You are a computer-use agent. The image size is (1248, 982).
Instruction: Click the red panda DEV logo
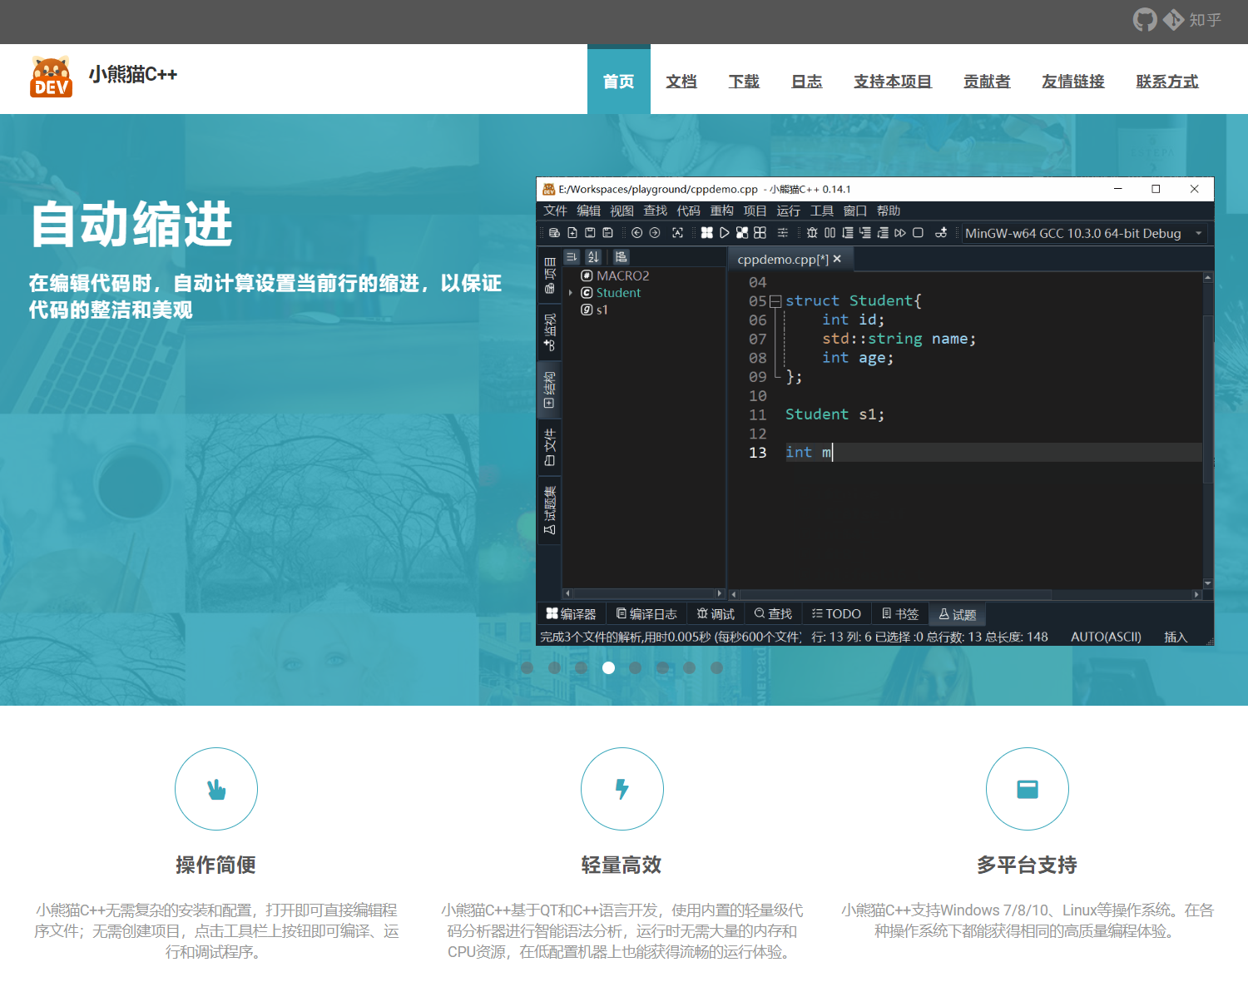click(51, 77)
